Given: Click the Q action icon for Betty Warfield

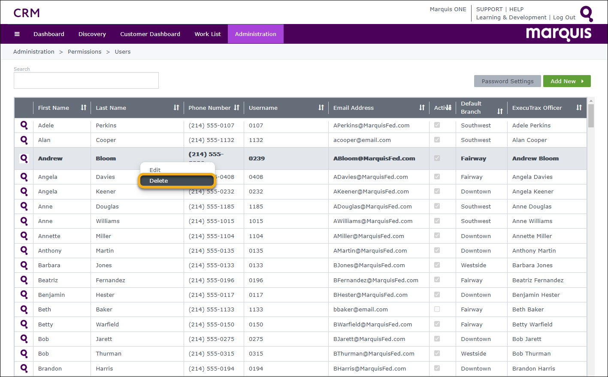Looking at the screenshot, I should pyautogui.click(x=24, y=324).
